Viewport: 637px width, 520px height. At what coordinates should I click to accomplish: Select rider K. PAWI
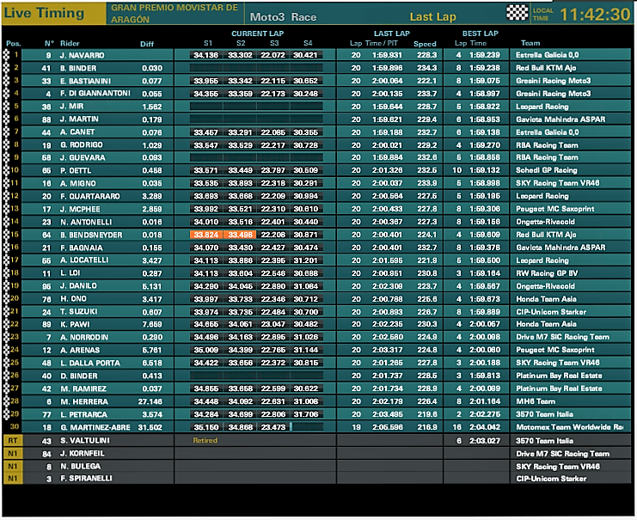(x=75, y=325)
